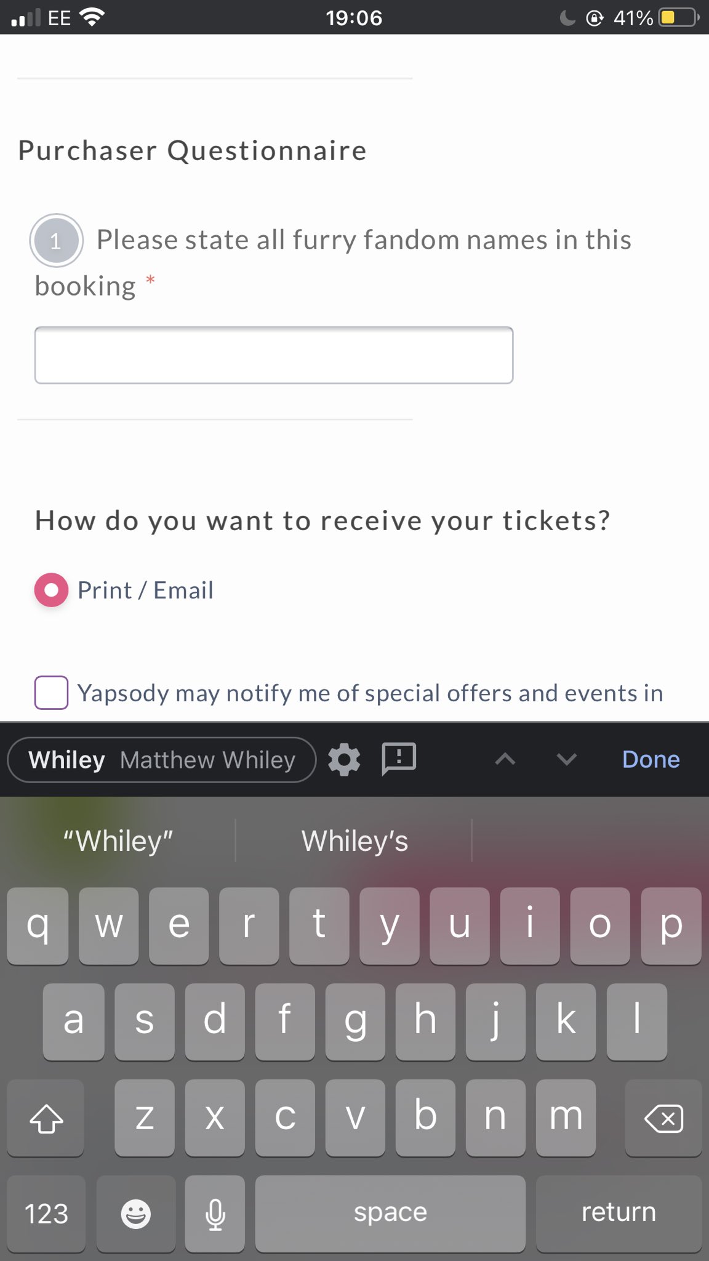Jump to previous field with up chevron
This screenshot has width=709, height=1261.
pos(505,759)
